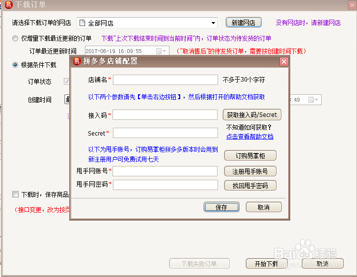Click inside the 店铺名 input field
357x277 pixels.
click(165, 80)
